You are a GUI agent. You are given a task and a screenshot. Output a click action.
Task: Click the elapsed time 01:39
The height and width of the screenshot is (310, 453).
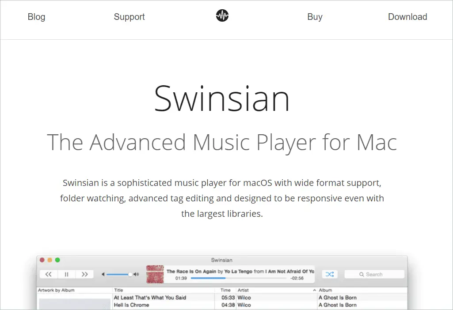[181, 278]
